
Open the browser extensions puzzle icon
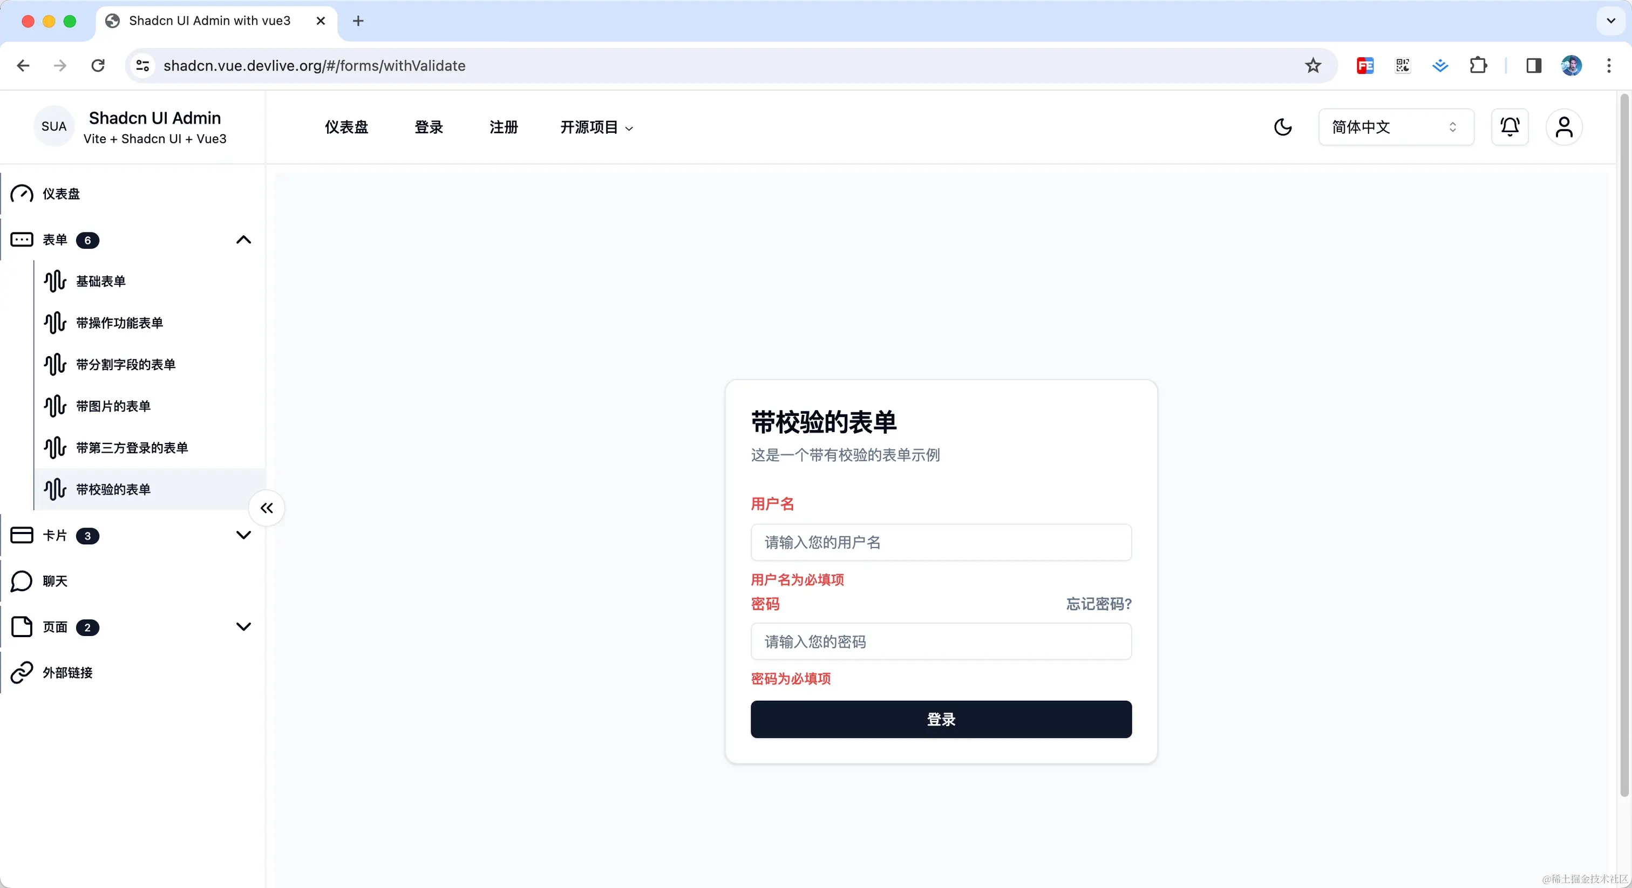[1478, 66]
